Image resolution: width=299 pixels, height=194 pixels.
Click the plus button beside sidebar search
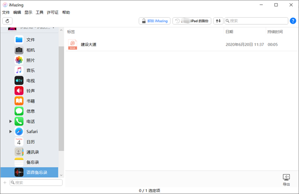(5, 183)
